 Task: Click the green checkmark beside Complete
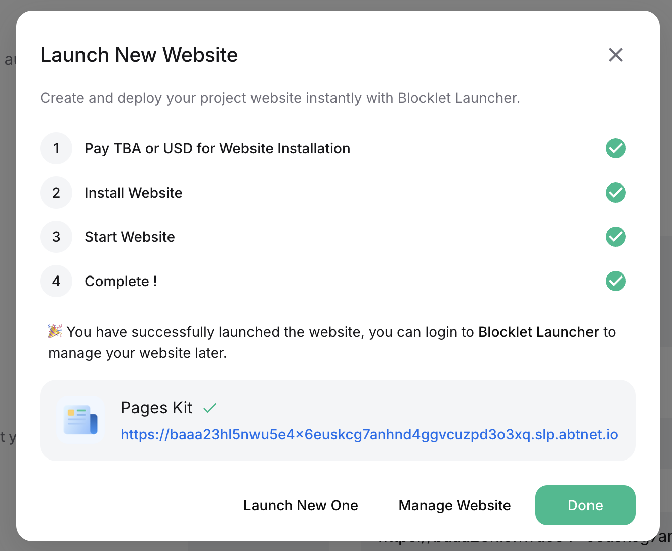click(x=615, y=281)
